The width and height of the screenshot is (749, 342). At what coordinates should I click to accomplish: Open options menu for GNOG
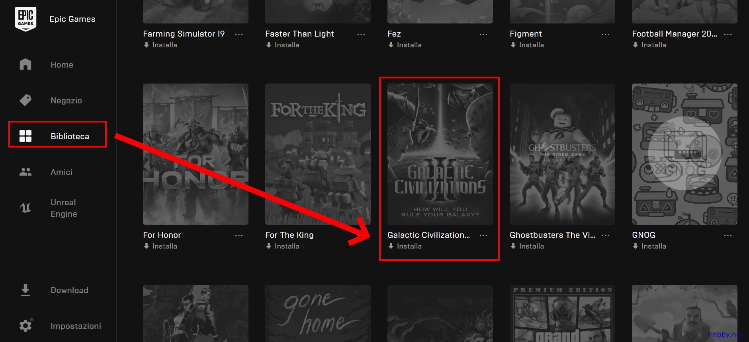tap(728, 235)
